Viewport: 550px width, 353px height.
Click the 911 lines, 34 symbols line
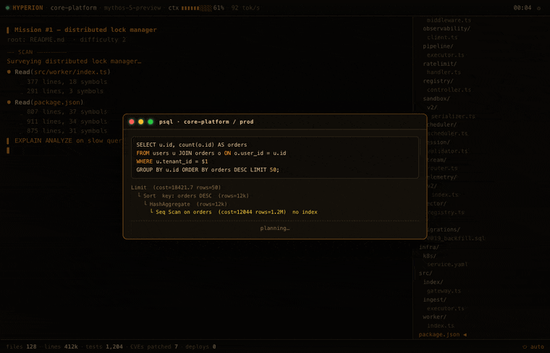point(67,122)
